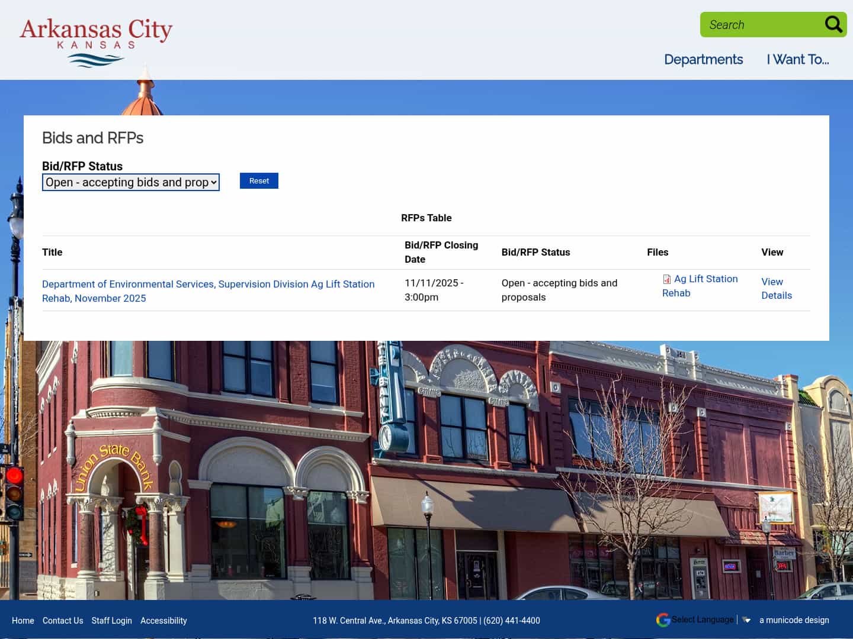Click the 620 441-4400 phone number
This screenshot has height=639, width=853.
click(x=511, y=621)
